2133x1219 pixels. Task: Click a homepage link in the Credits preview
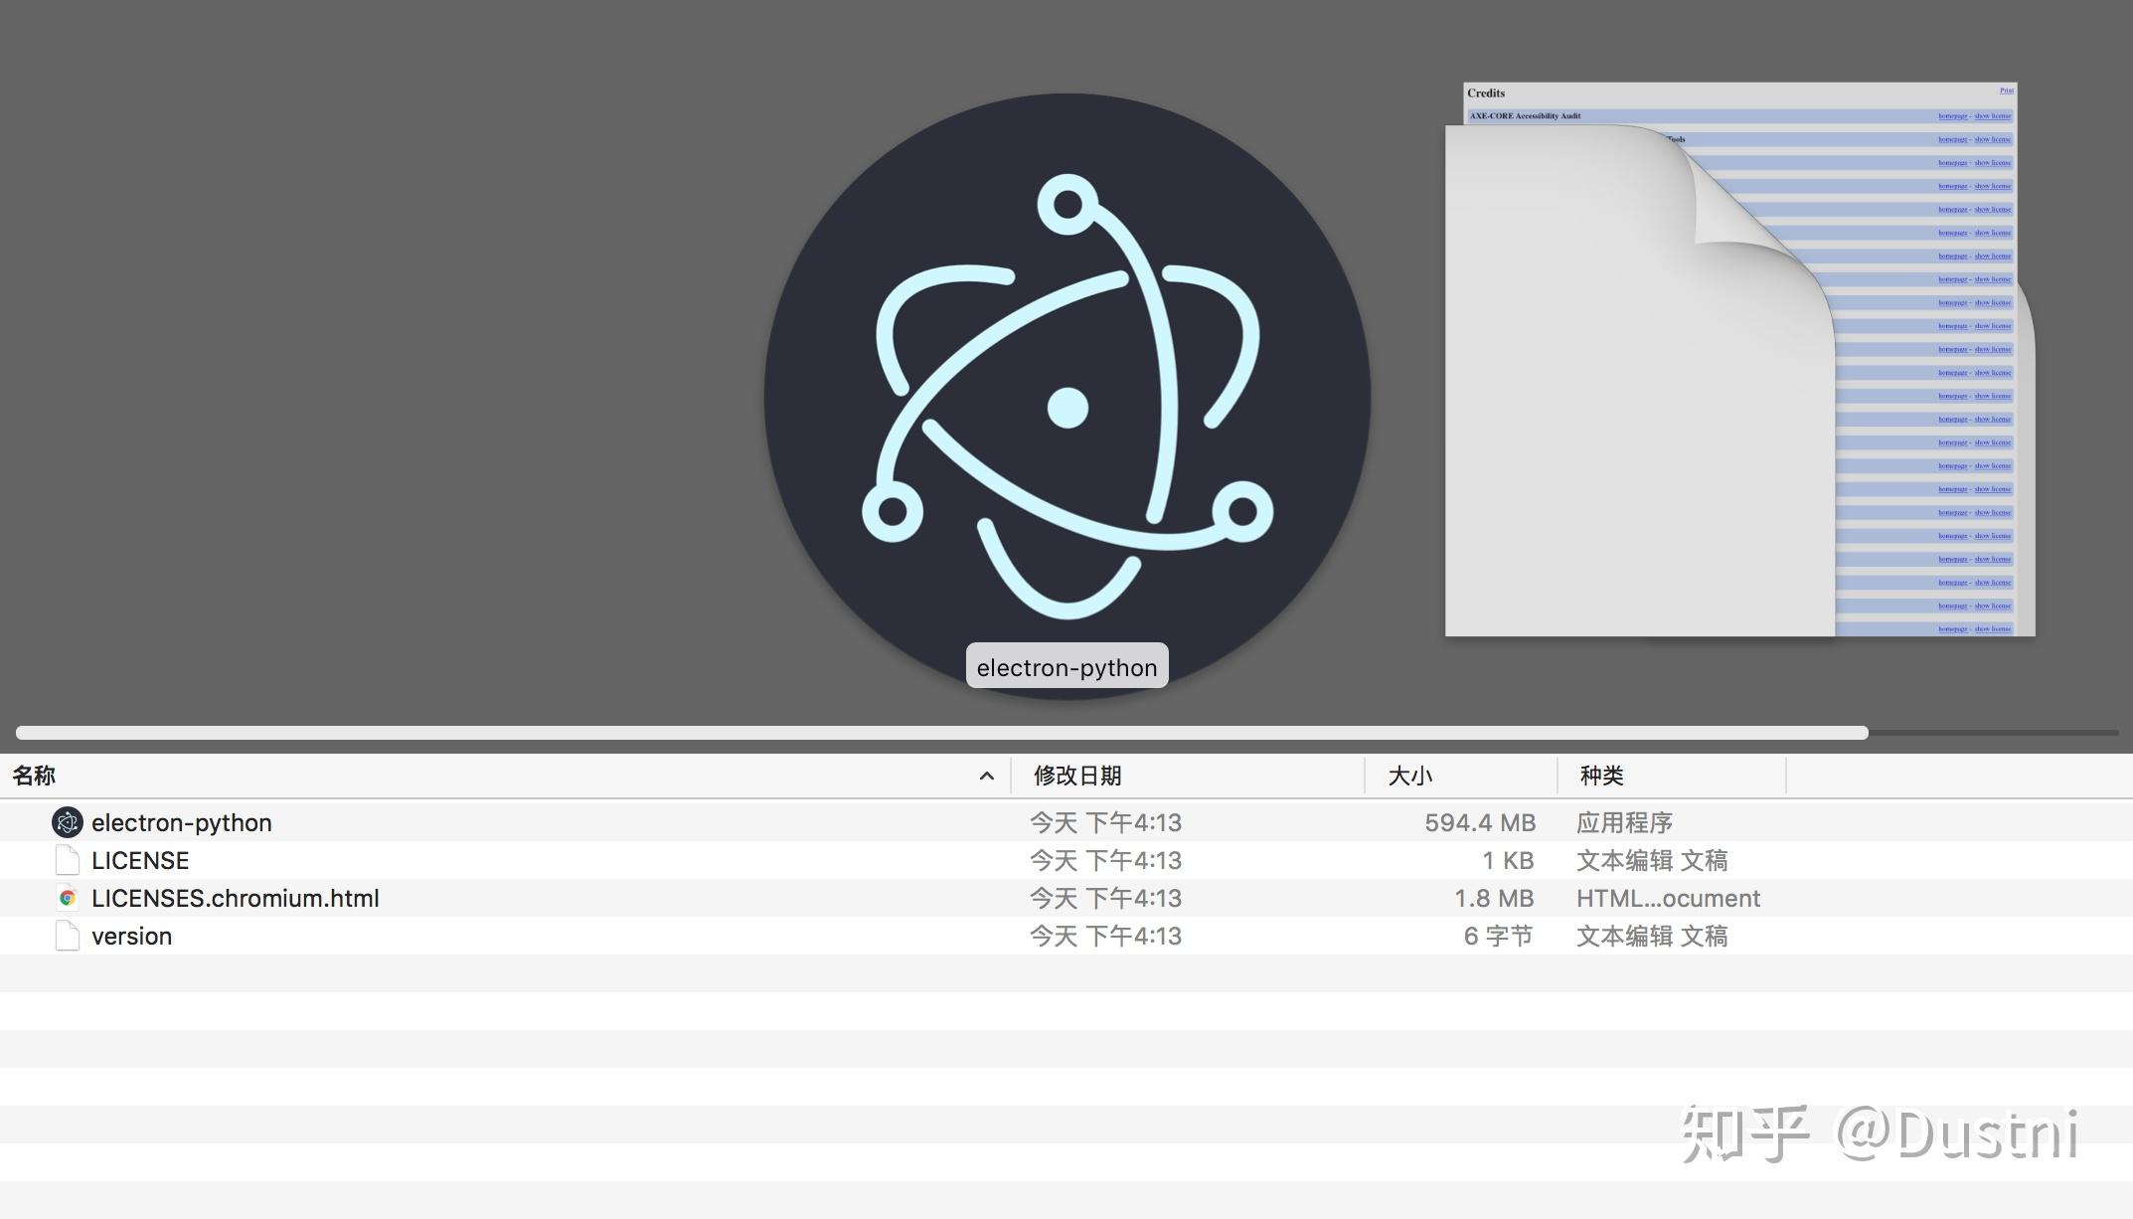point(1951,115)
